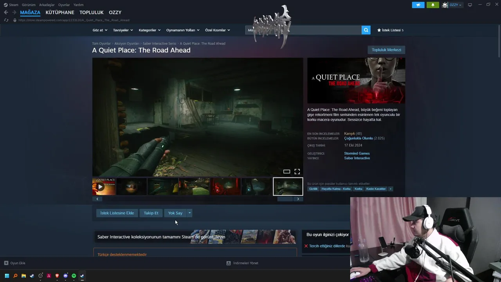Viewport: 501px width, 282px height.
Task: Click the blue search magnifier button
Action: click(x=366, y=30)
